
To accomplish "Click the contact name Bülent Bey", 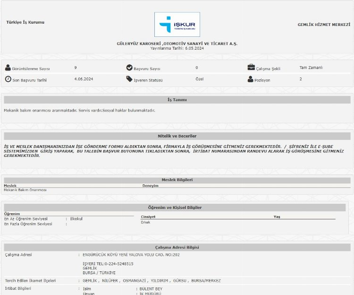I will click(150, 288).
